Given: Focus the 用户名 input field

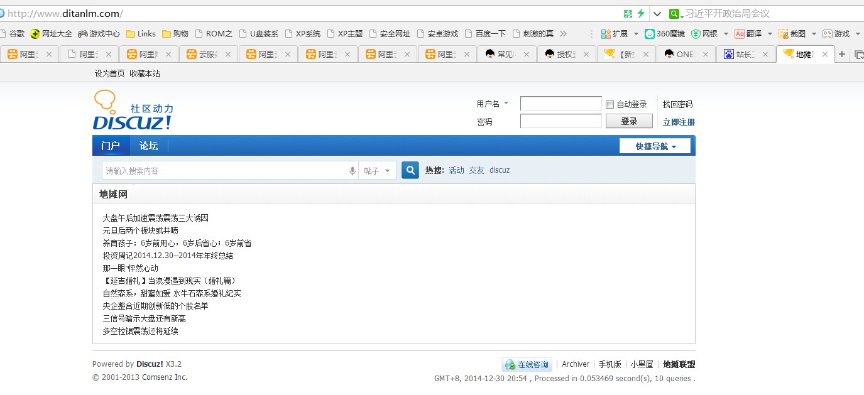Looking at the screenshot, I should pyautogui.click(x=561, y=104).
